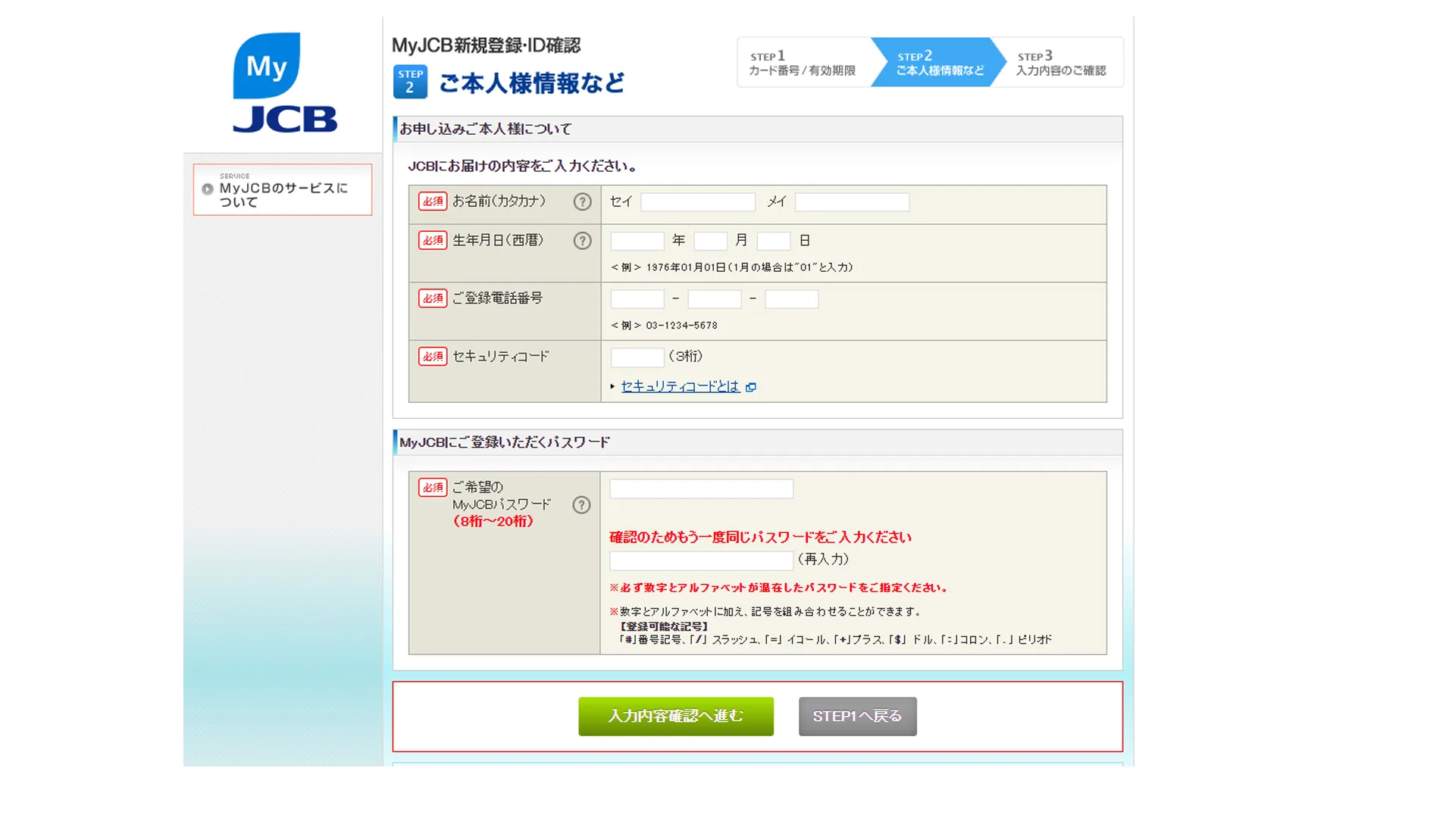Click external link icon after セキュリティコードとは
This screenshot has height=818, width=1455.
751,387
